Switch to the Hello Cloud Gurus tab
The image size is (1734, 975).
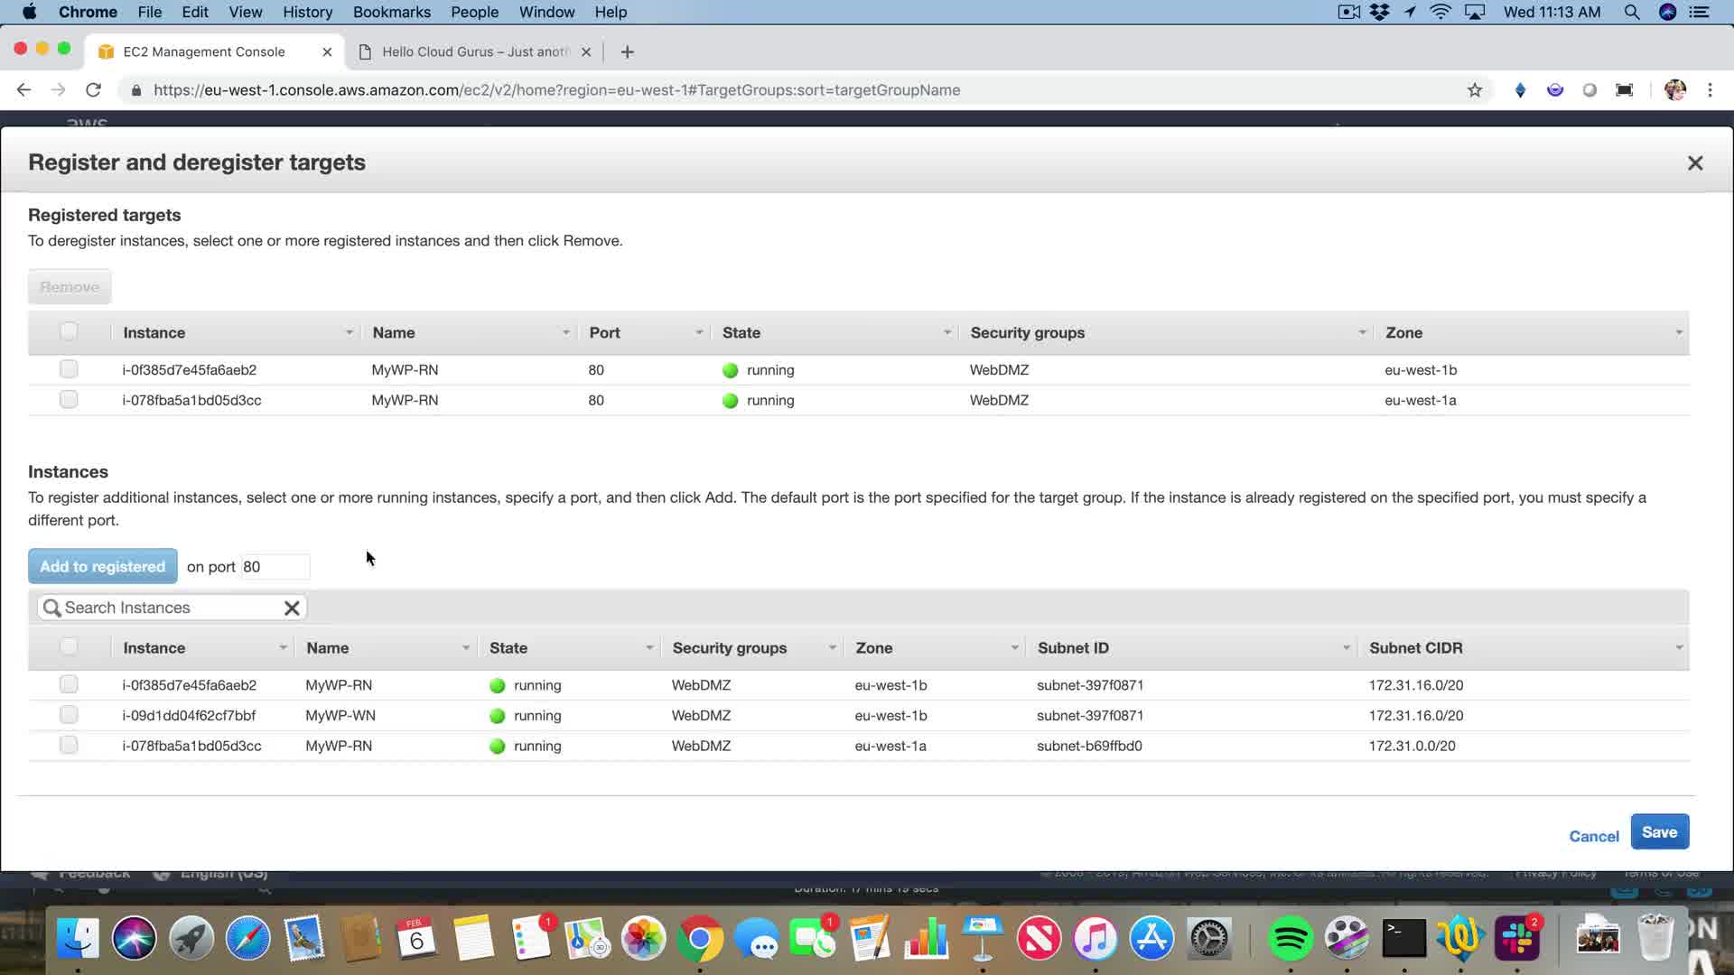pyautogui.click(x=473, y=52)
